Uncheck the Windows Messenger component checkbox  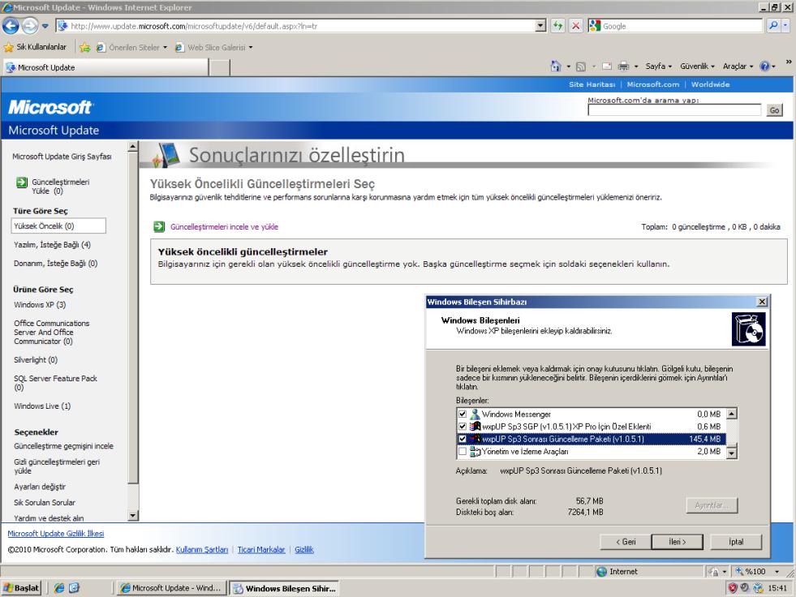tap(463, 414)
